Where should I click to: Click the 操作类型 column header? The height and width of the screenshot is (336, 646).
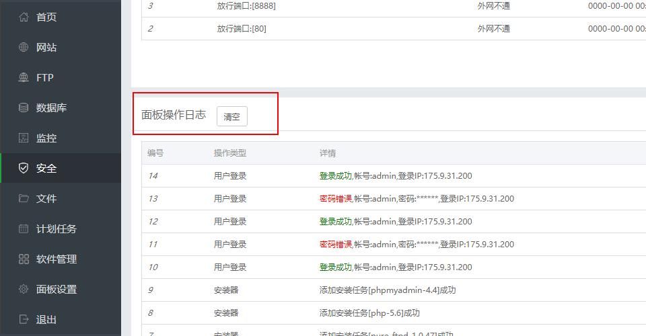(230, 153)
